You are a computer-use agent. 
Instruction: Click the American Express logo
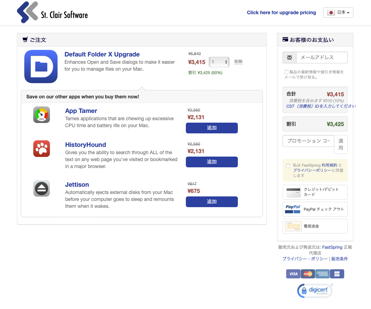[322, 274]
